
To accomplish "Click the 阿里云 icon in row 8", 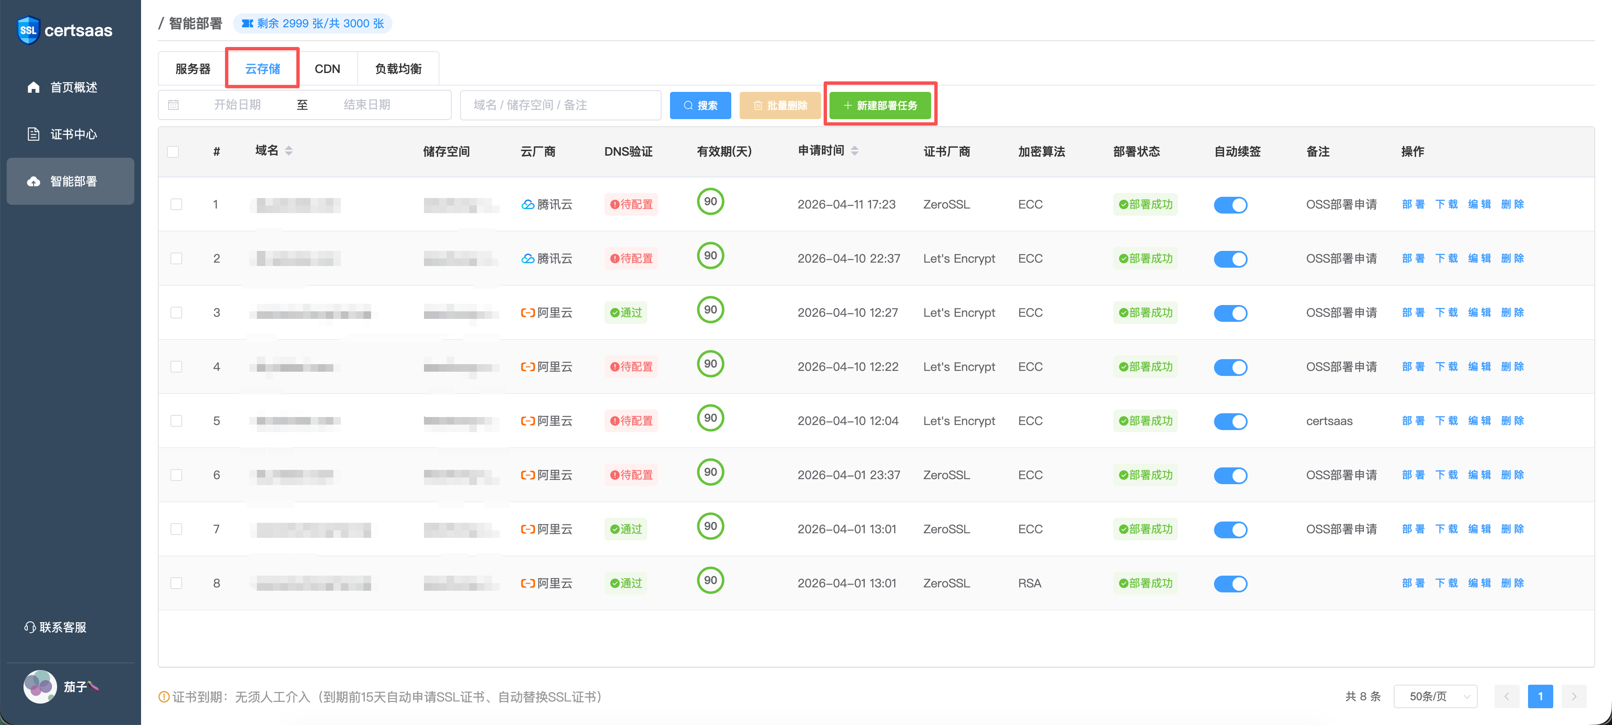I will pyautogui.click(x=528, y=583).
